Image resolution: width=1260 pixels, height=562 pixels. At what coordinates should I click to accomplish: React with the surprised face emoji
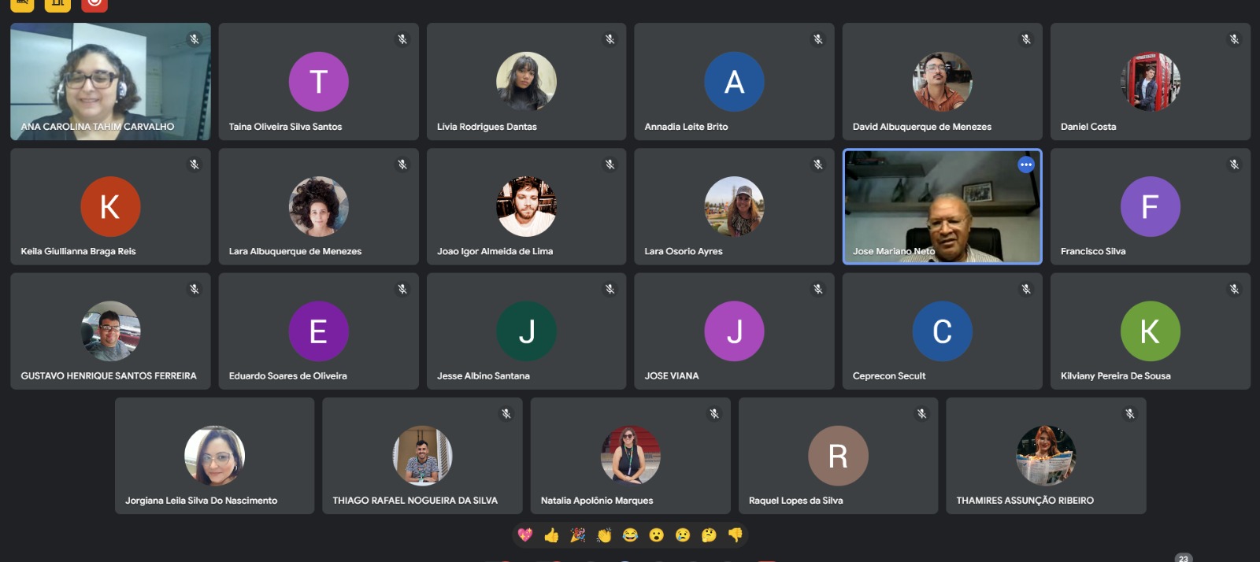[657, 535]
